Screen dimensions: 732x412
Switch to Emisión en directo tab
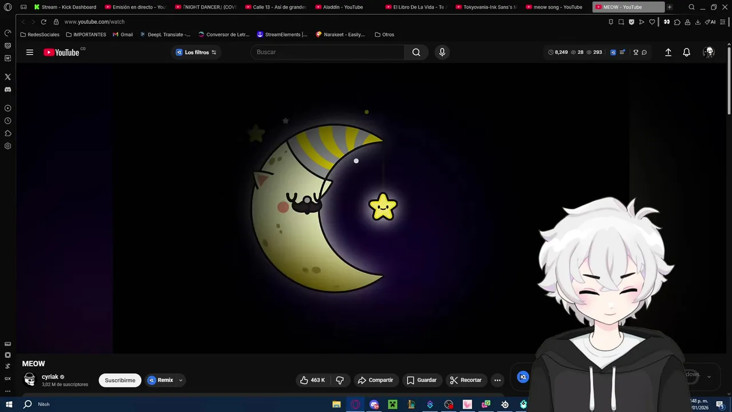point(136,7)
